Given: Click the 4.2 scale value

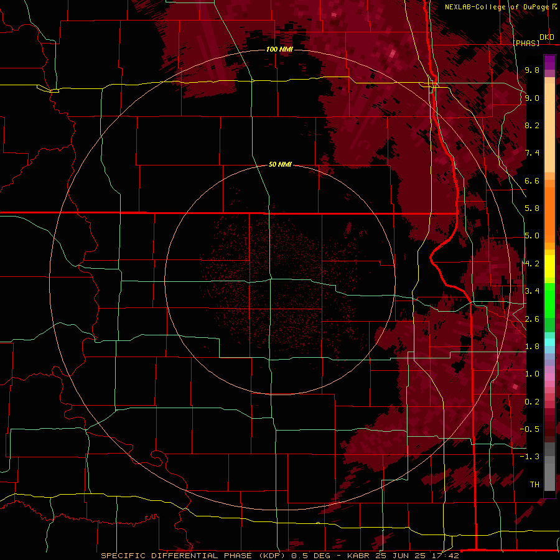Looking at the screenshot, I should [532, 264].
